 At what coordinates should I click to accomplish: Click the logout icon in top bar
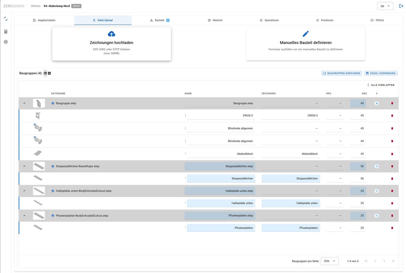[x=401, y=6]
